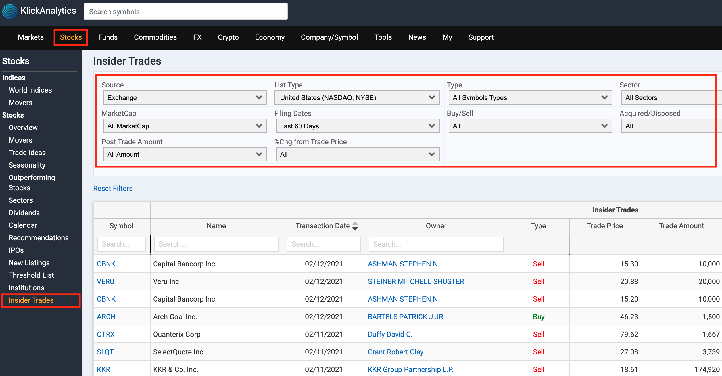Open Insider Trades in sidebar
The height and width of the screenshot is (376, 722).
[x=31, y=300]
